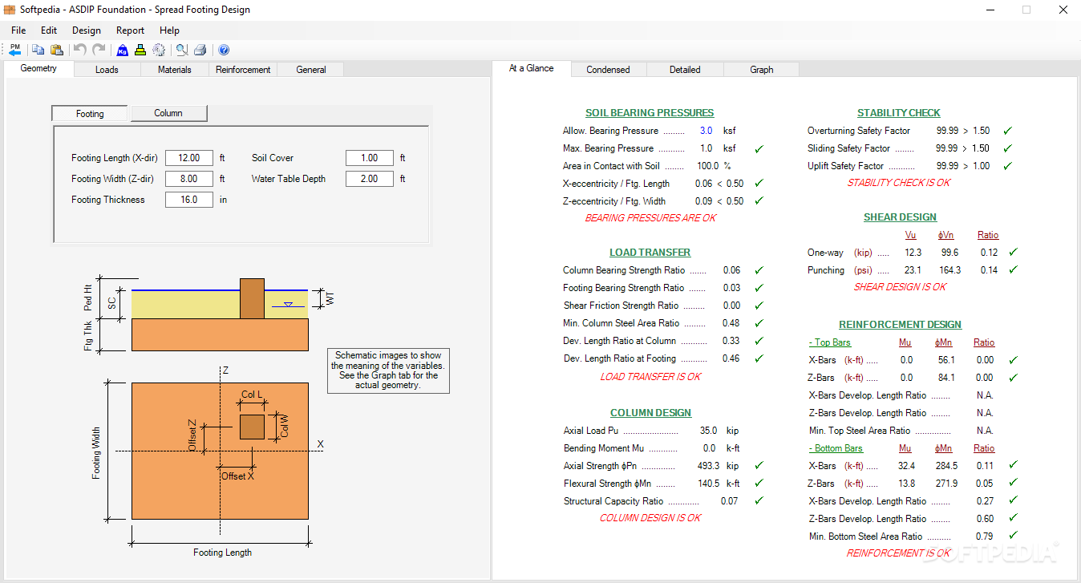The image size is (1081, 583).
Task: Click the REINFORCEMENT DESIGN heading
Action: click(x=900, y=325)
